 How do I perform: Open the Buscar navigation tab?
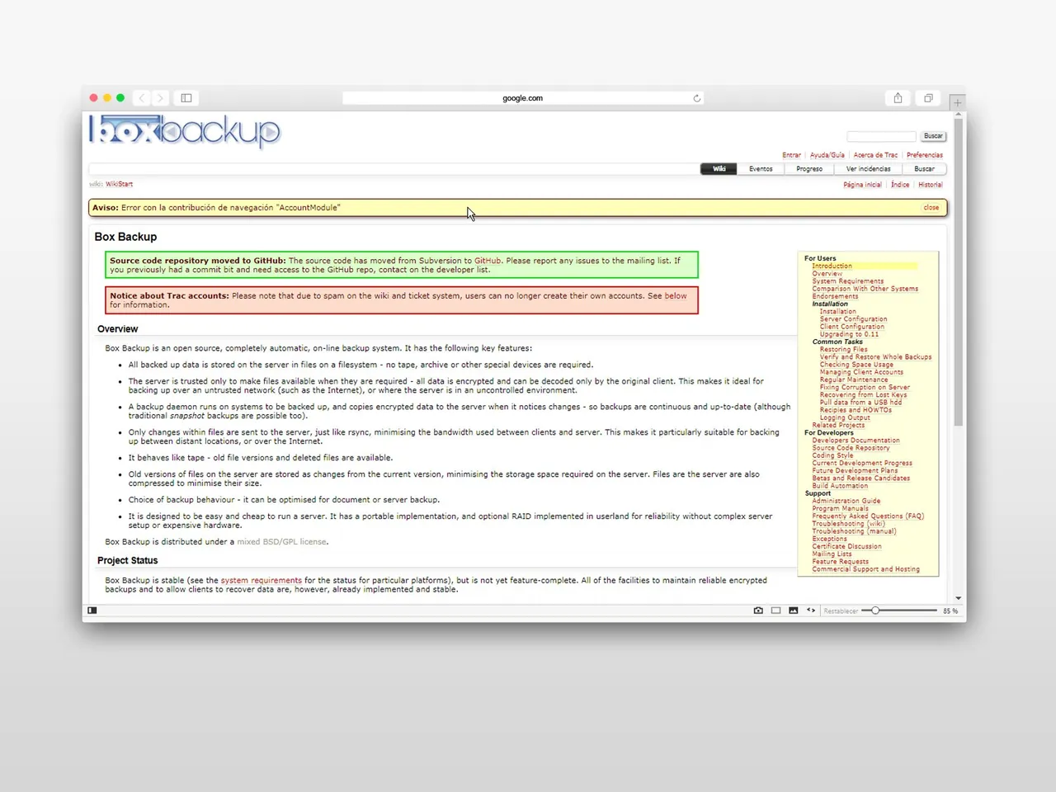click(924, 169)
